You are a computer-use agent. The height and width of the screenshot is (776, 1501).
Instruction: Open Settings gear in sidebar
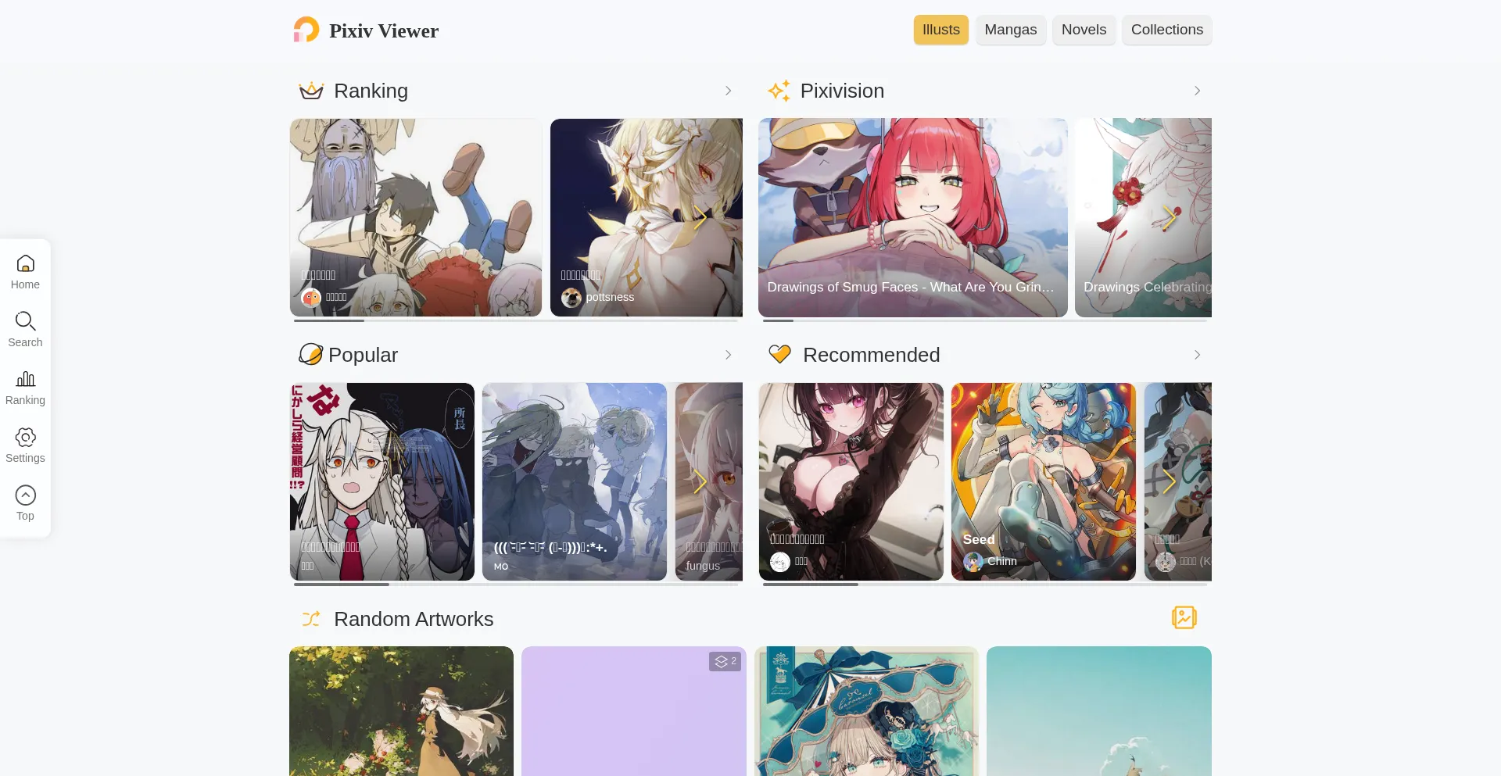(25, 438)
